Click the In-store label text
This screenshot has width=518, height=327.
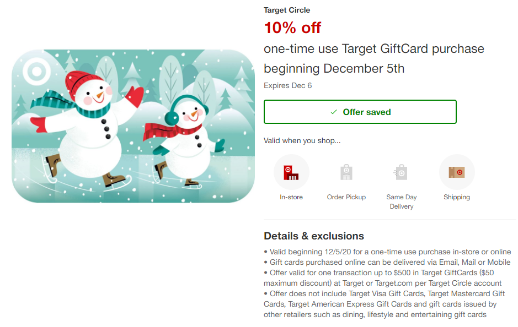[x=291, y=197]
